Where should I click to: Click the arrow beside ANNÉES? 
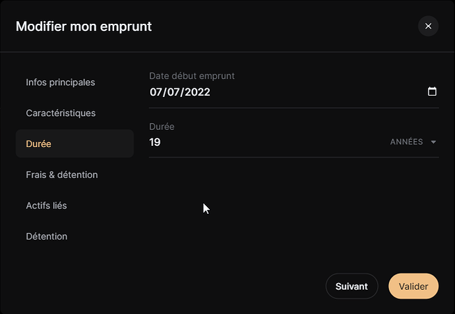(433, 142)
